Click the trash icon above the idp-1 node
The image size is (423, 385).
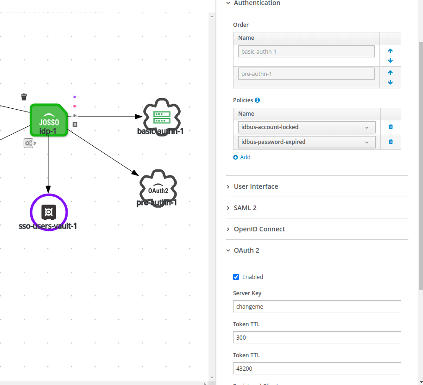click(24, 97)
